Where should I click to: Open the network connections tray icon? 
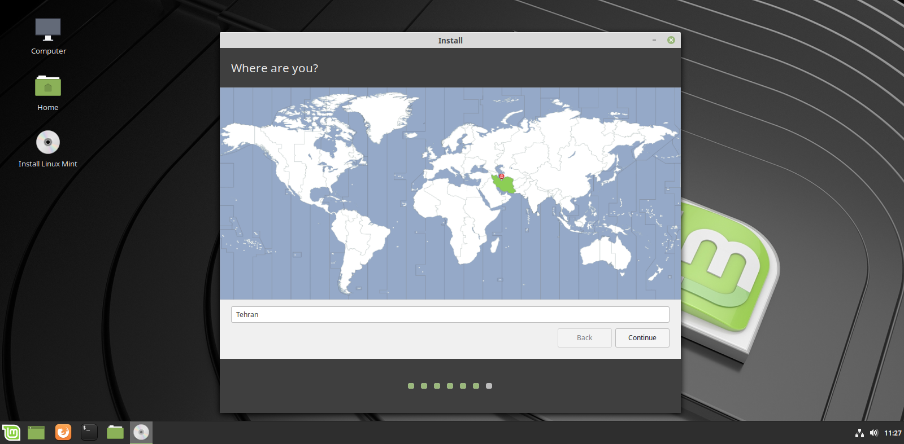[859, 433]
